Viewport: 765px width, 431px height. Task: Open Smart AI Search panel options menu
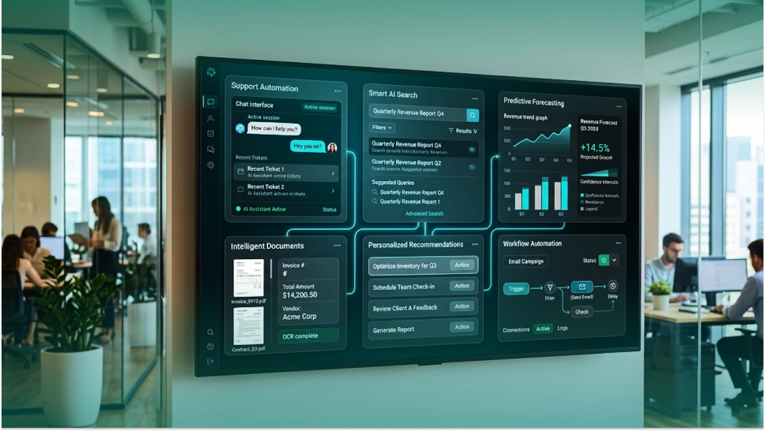[x=475, y=99]
